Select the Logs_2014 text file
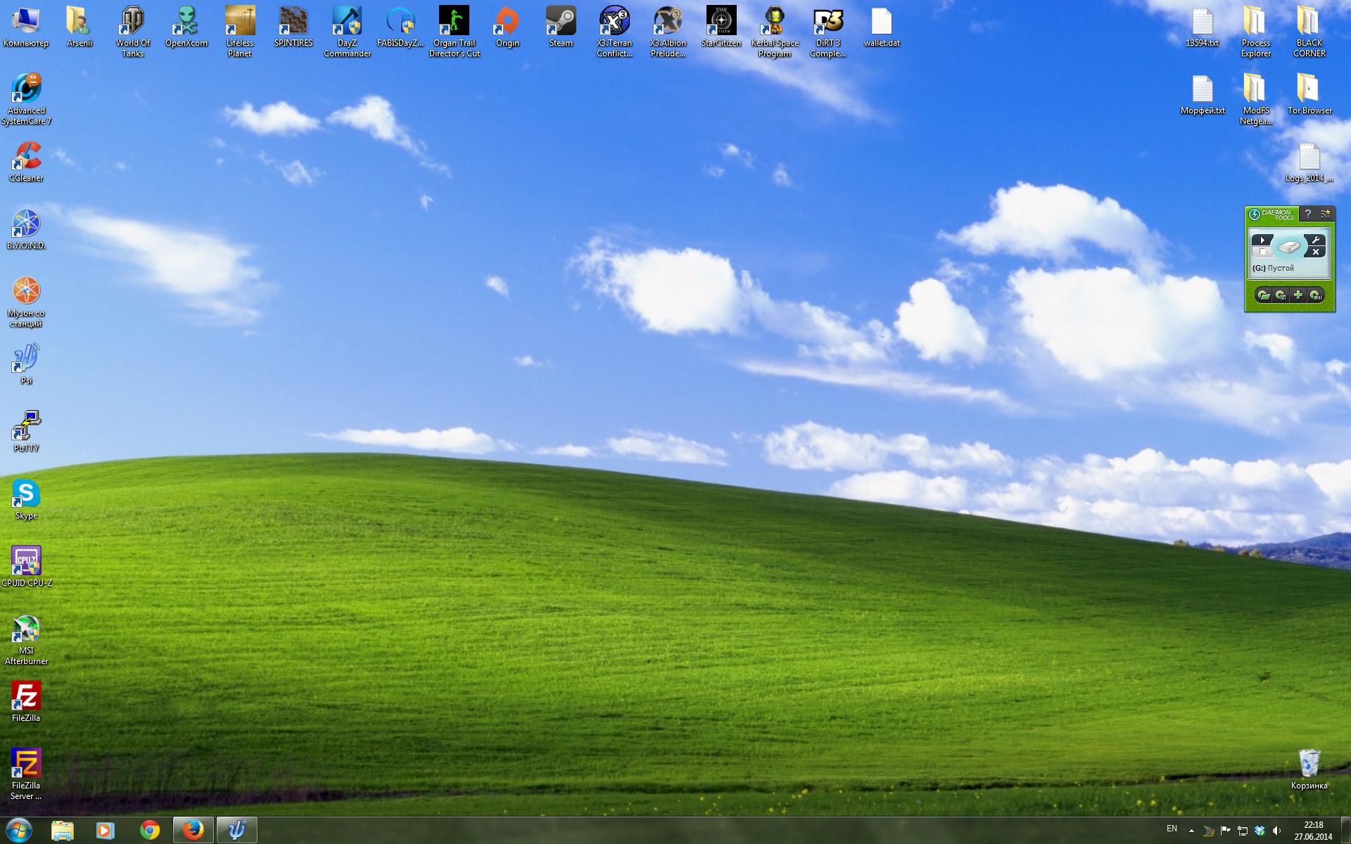1351x844 pixels. pyautogui.click(x=1309, y=162)
